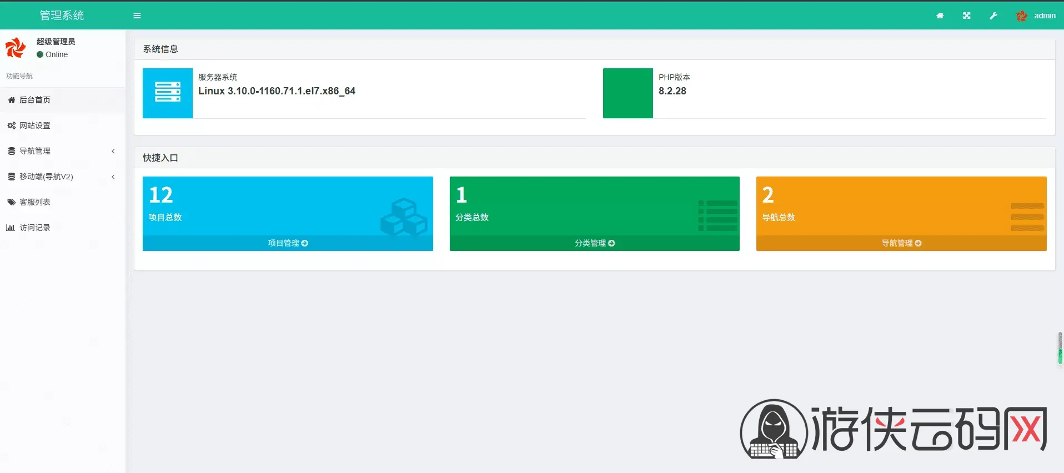Open the wrench tool icon in header

(x=993, y=16)
